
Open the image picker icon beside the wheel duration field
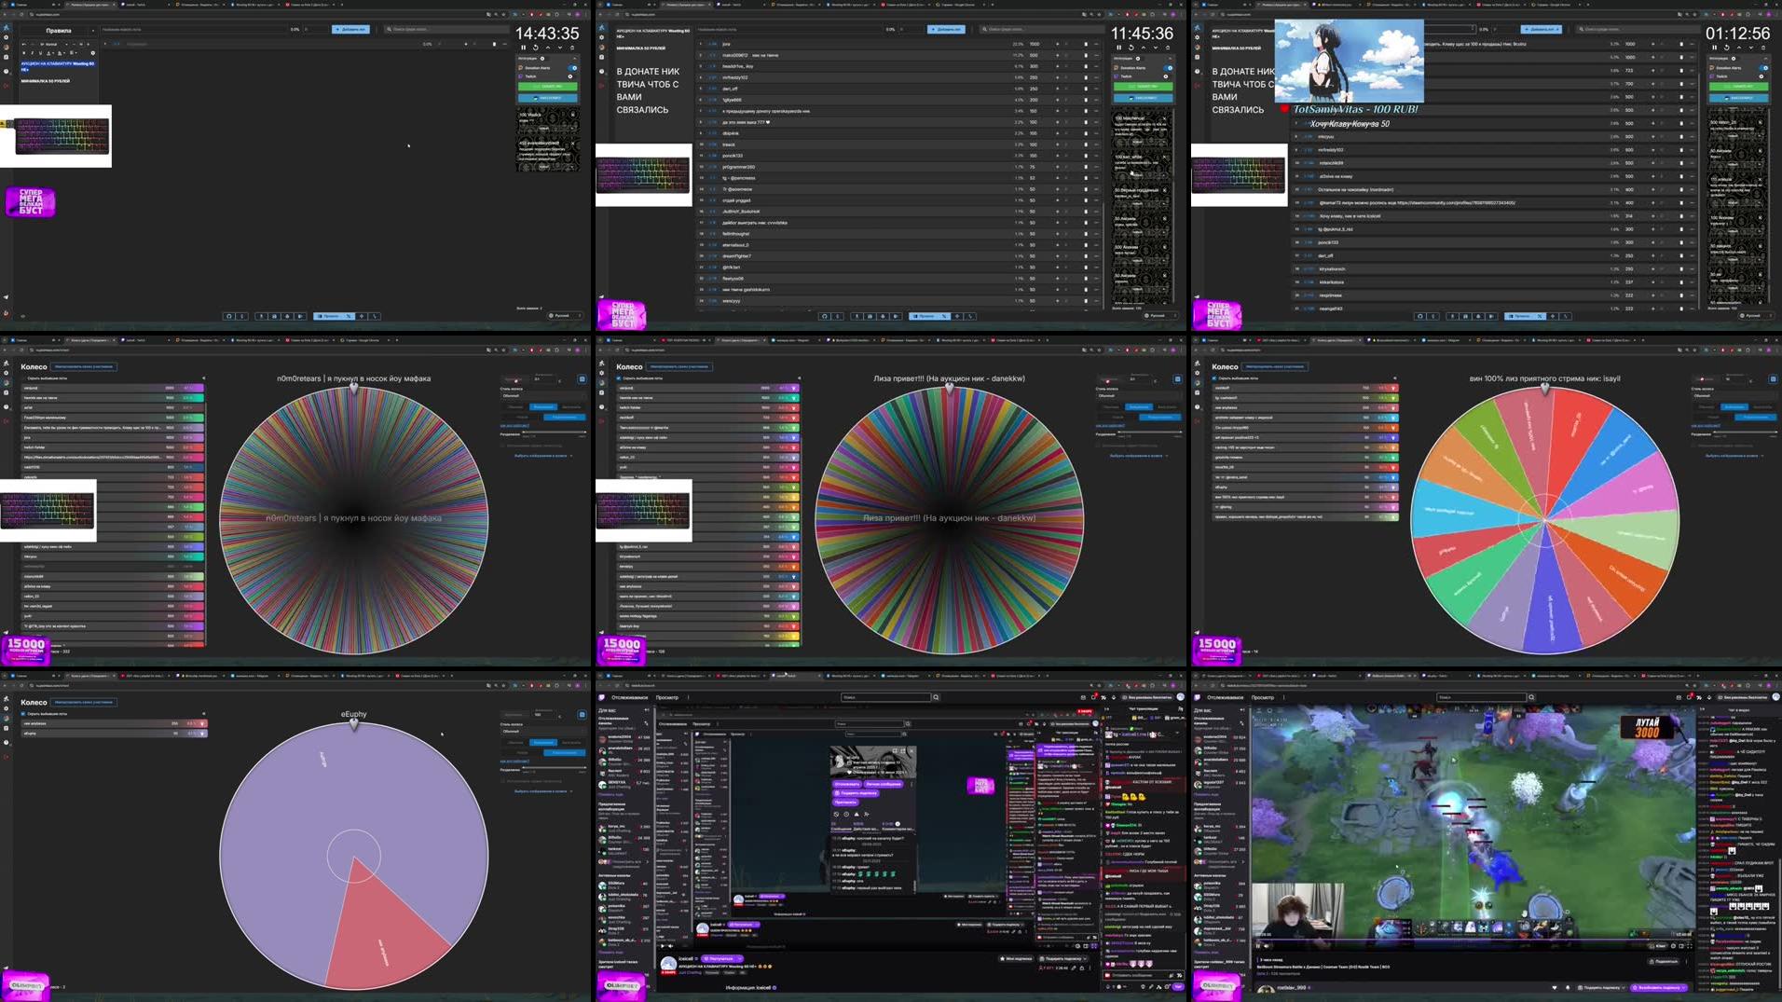[x=583, y=380]
